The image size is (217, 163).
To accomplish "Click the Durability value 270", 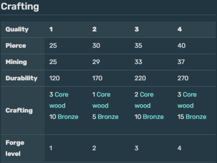I will click(x=183, y=78).
